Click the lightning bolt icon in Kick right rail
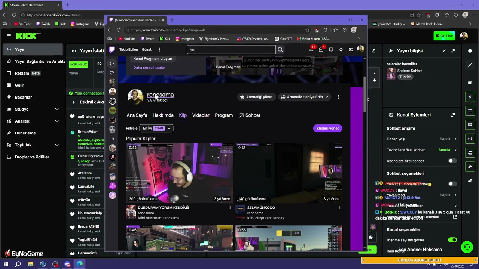This screenshot has width=479, height=269. [x=470, y=97]
